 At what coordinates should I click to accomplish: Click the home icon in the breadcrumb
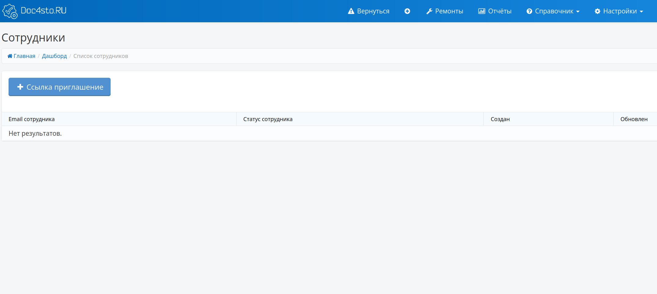[x=10, y=56]
